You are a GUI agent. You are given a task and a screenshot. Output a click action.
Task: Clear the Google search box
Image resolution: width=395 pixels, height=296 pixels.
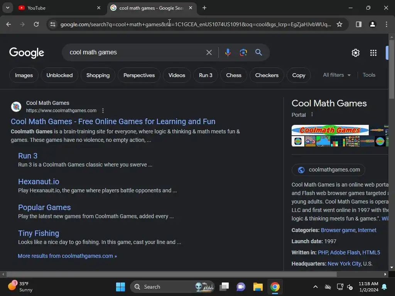[x=209, y=52]
